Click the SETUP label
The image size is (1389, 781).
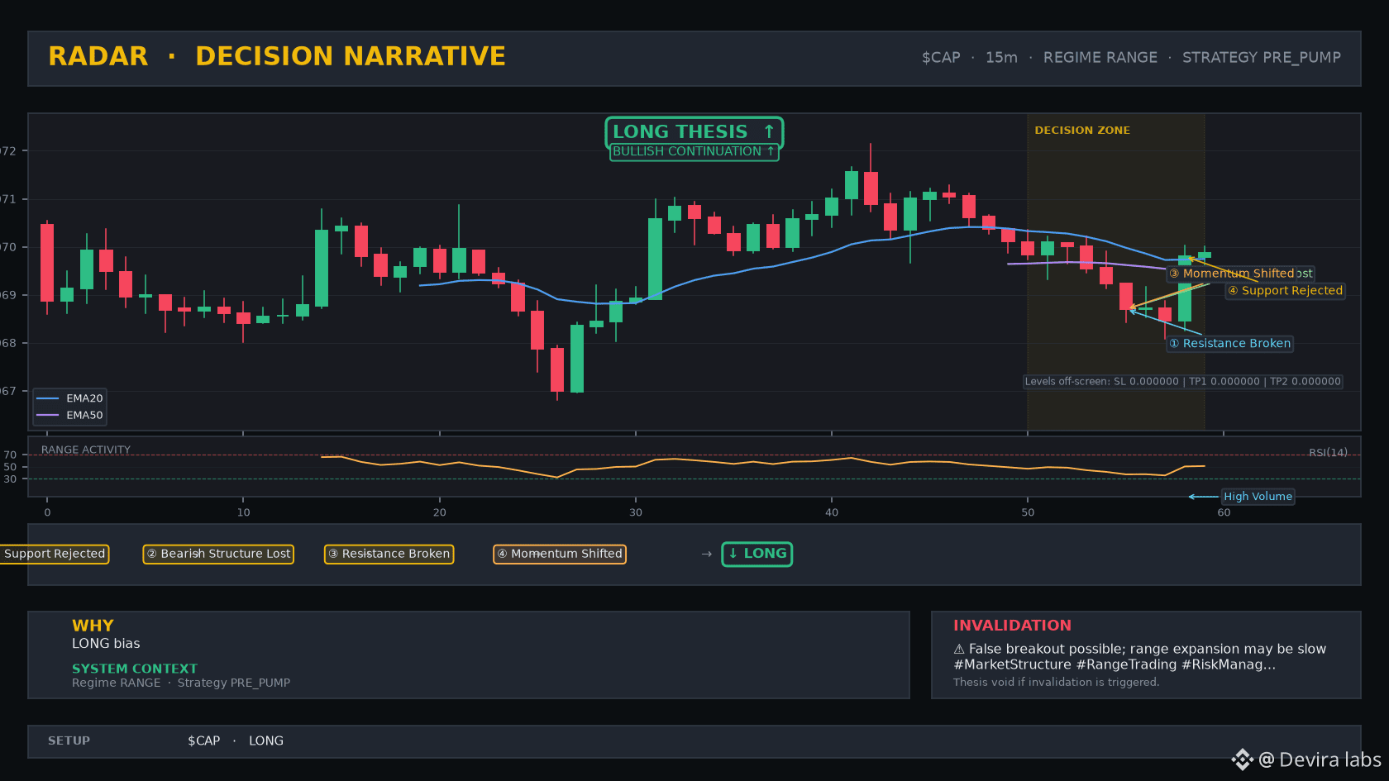click(69, 741)
